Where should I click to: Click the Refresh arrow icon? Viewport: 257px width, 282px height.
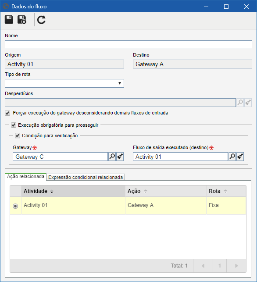pyautogui.click(x=41, y=20)
